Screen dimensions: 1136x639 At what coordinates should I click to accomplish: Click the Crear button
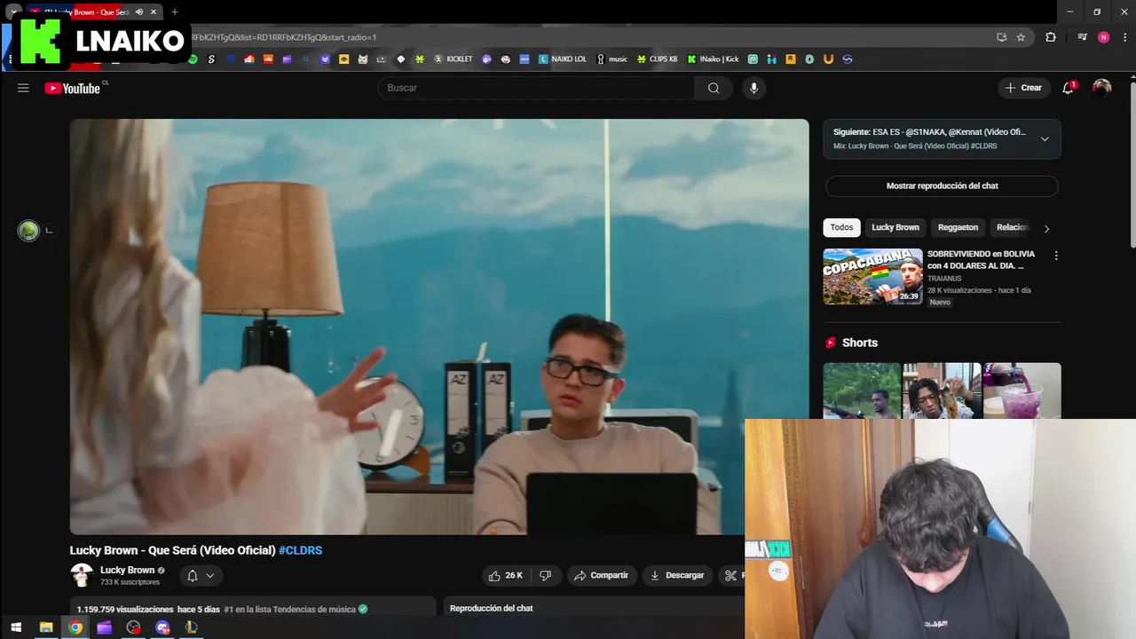[1023, 88]
